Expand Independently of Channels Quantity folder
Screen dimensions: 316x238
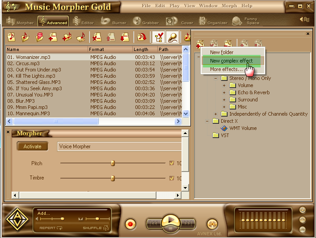click(215, 114)
